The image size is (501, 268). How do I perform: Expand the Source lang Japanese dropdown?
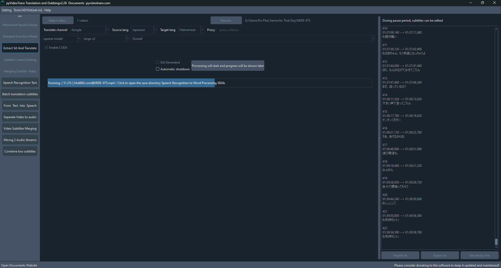point(144,30)
